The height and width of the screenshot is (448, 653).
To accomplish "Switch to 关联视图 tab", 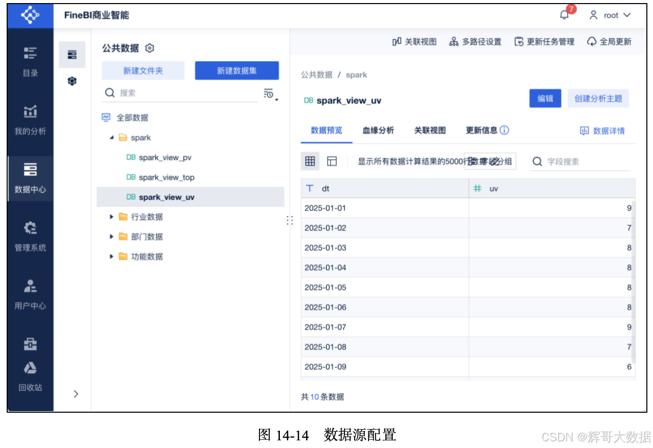I will pyautogui.click(x=430, y=130).
